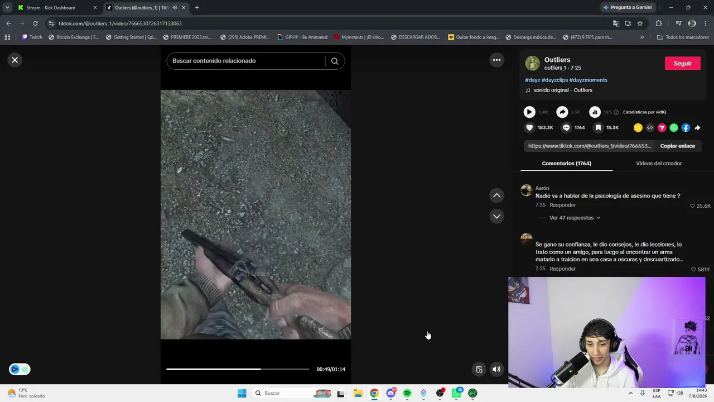Open the Windows Start menu
Image resolution: width=714 pixels, height=402 pixels.
[242, 393]
